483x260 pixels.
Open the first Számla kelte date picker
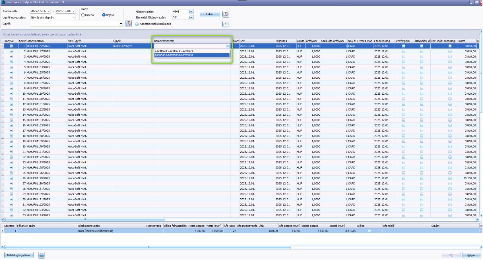(48, 11)
